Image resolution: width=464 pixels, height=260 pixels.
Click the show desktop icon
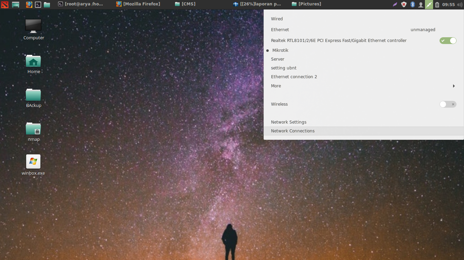click(x=15, y=4)
